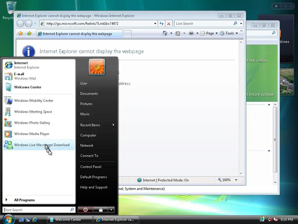The height and width of the screenshot is (224, 298).
Task: Click the Home icon in IE toolbar
Action: pyautogui.click(x=165, y=33)
